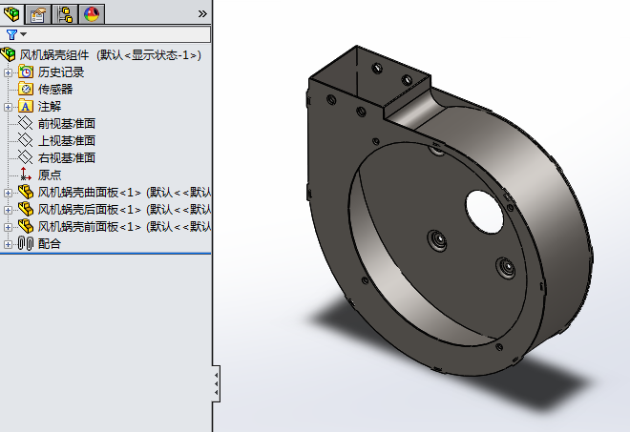630x432 pixels.
Task: Select the 风机蜗壳曲面板<1> component
Action: 124,193
